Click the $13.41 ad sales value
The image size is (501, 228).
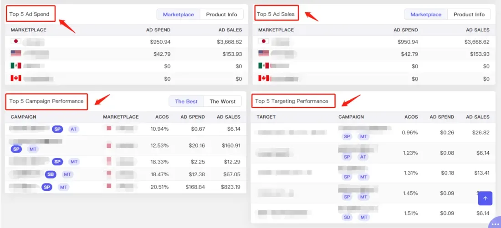pyautogui.click(x=481, y=173)
